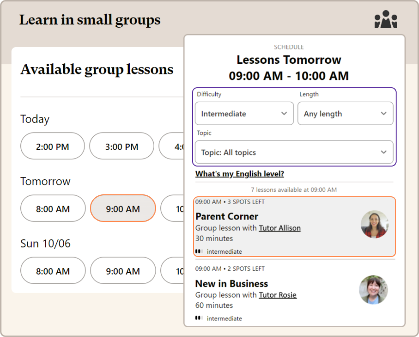Choose Sun 10/06 9:00 AM slot
The image size is (419, 337).
(123, 271)
